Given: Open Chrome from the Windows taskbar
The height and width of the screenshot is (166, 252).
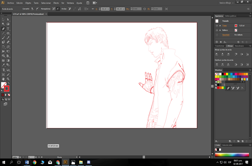Looking at the screenshot, I should (35, 162).
